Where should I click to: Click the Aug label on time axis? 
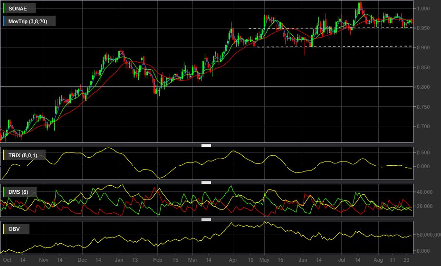click(378, 260)
